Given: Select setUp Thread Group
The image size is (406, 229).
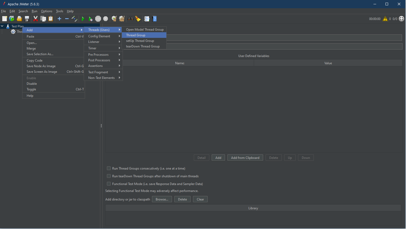Looking at the screenshot, I should 144,41.
